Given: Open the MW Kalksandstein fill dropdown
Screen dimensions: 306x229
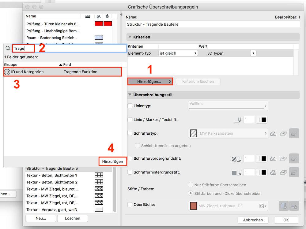Looking at the screenshot, I should coord(228,133).
